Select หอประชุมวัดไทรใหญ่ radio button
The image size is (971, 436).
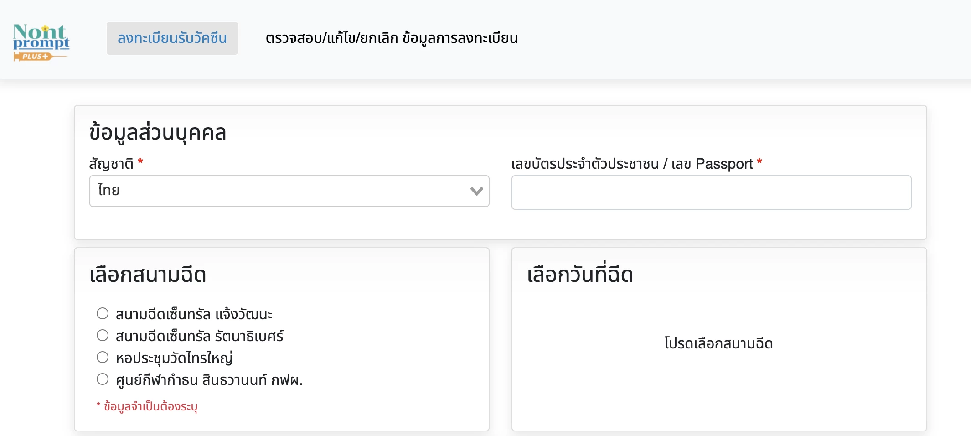pyautogui.click(x=103, y=357)
